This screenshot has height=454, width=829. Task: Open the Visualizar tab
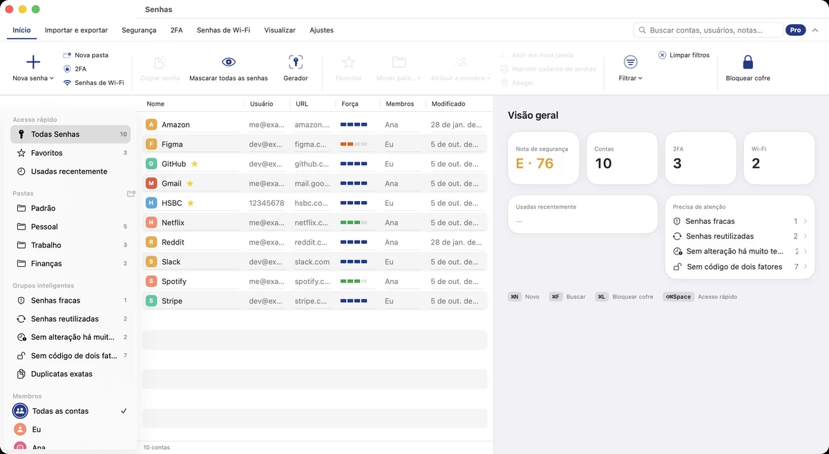click(x=280, y=30)
